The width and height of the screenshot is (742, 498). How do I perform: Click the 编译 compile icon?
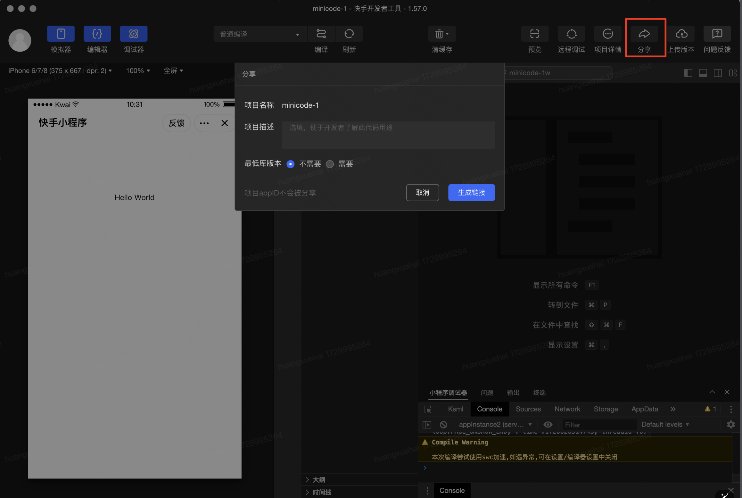click(x=321, y=34)
